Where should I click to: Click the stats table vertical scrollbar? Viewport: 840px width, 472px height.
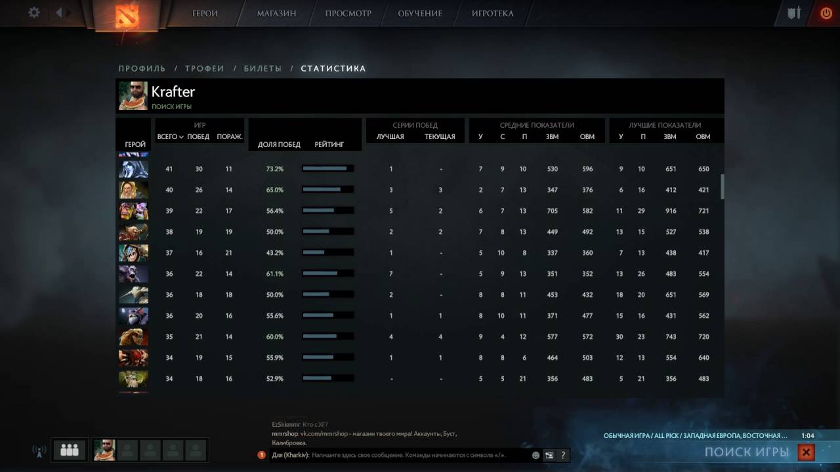(723, 187)
